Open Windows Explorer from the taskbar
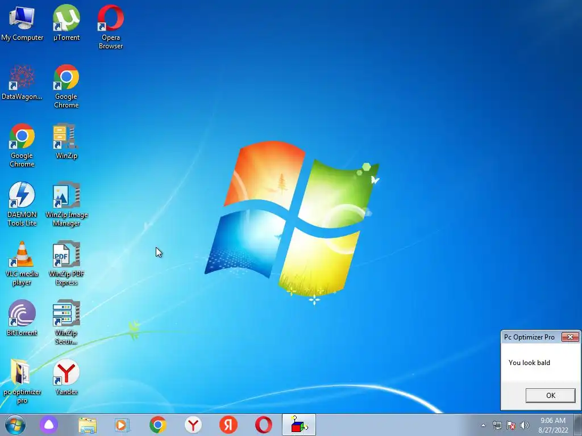This screenshot has width=582, height=436. point(88,425)
